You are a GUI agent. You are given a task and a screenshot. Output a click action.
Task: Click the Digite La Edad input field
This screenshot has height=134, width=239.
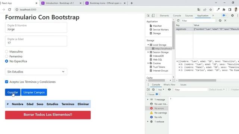[36, 41]
